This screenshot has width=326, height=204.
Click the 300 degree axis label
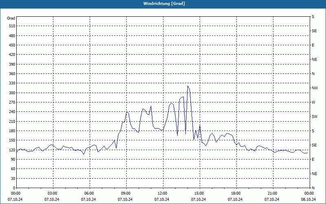coord(12,93)
